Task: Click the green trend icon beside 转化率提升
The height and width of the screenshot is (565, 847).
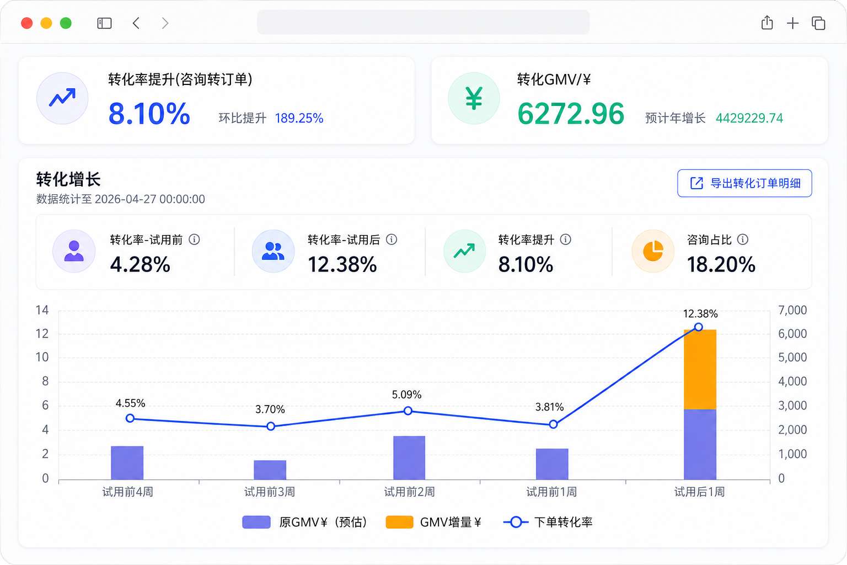Action: (464, 251)
